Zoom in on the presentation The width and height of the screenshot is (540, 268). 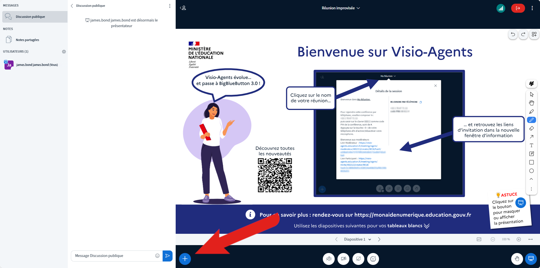[x=519, y=239]
